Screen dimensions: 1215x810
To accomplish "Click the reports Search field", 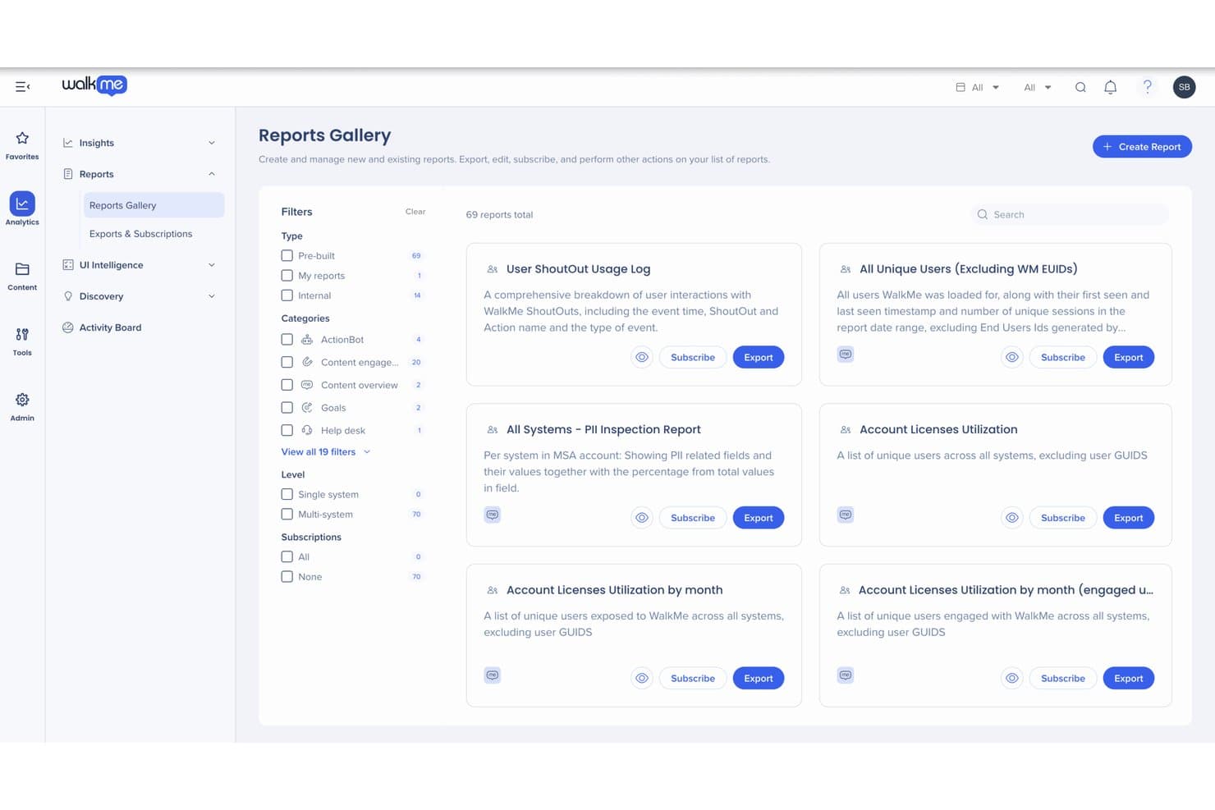I will click(1070, 215).
